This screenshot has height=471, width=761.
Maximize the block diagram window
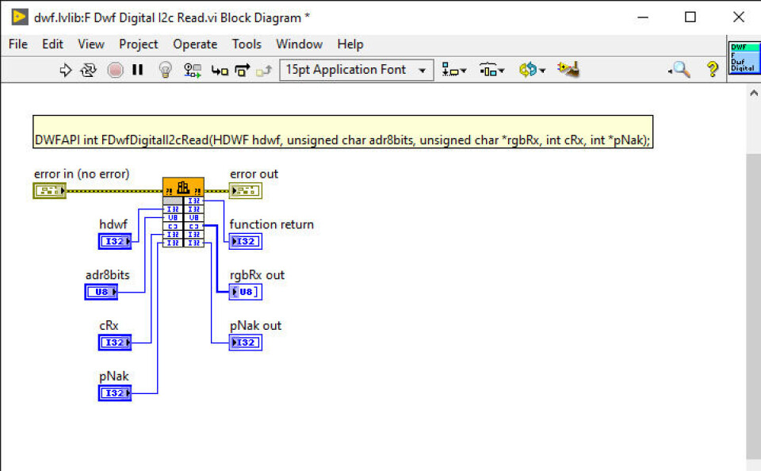pos(690,17)
